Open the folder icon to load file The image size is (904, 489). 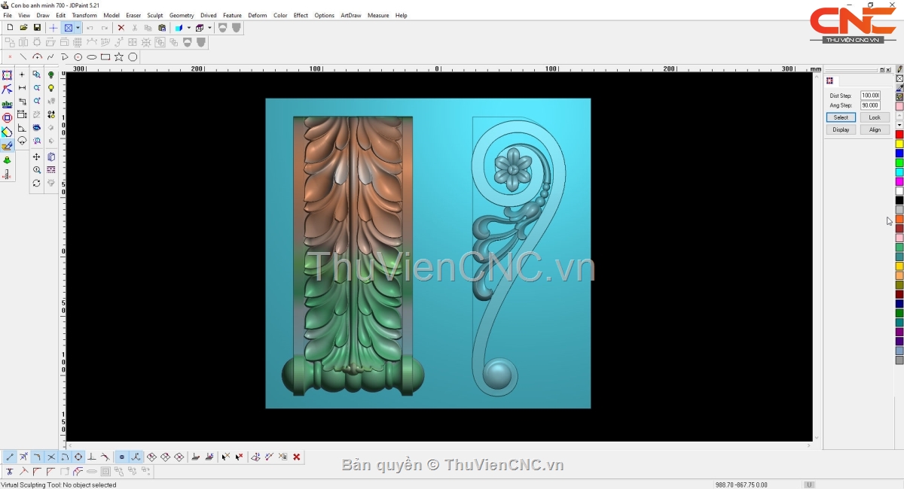[23, 28]
